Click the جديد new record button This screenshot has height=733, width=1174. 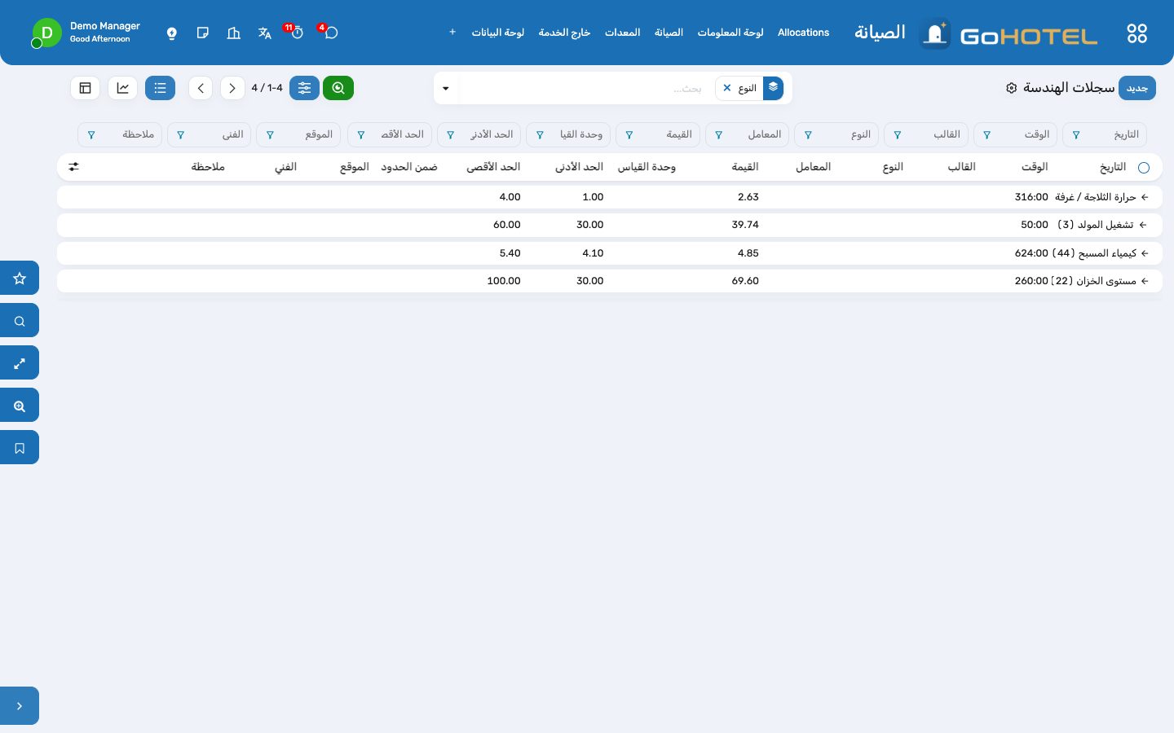[x=1137, y=88]
